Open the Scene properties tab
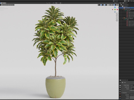Screen dimensions: 134x100 [120, 92]
